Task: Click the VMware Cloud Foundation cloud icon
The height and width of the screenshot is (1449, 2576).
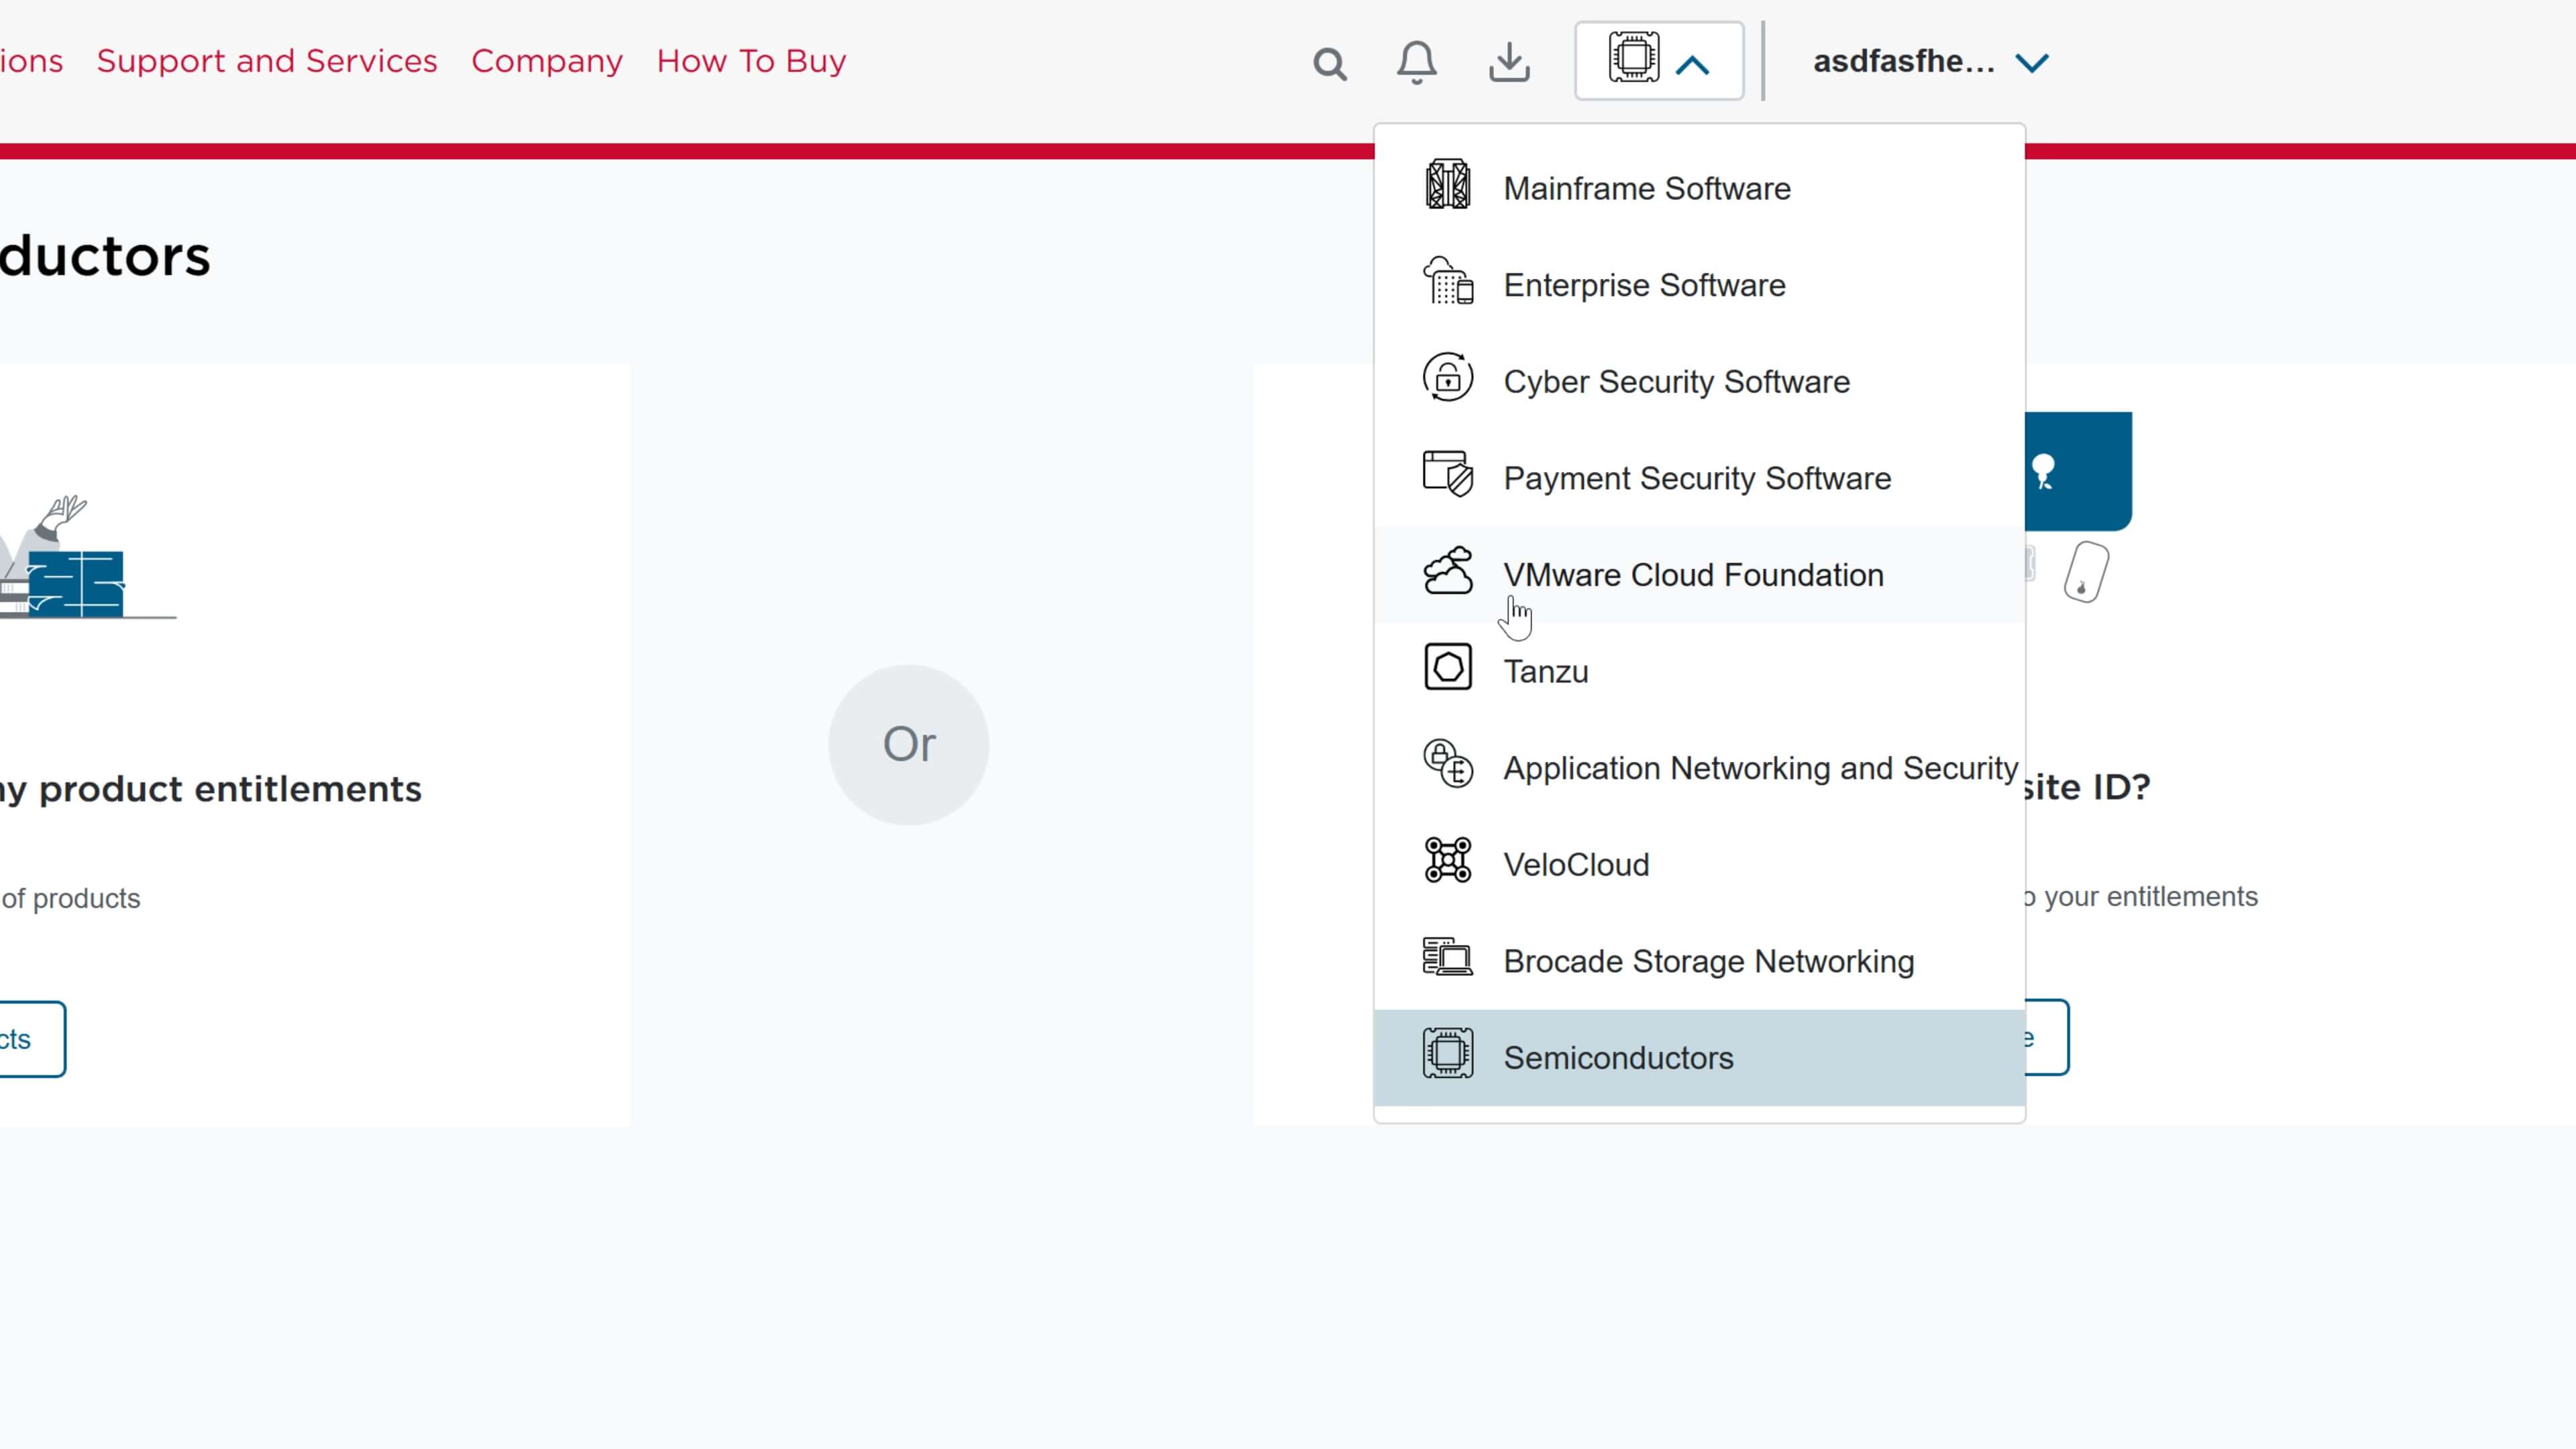Action: [x=1447, y=570]
